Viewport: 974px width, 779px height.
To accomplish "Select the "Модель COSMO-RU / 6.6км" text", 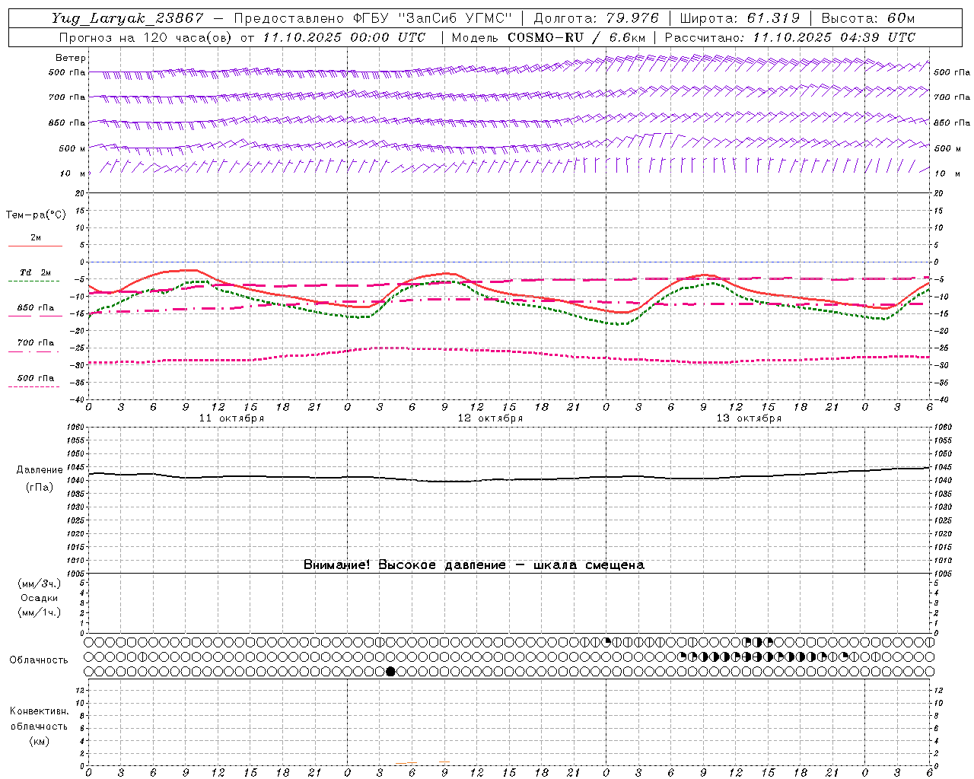I will (x=549, y=37).
